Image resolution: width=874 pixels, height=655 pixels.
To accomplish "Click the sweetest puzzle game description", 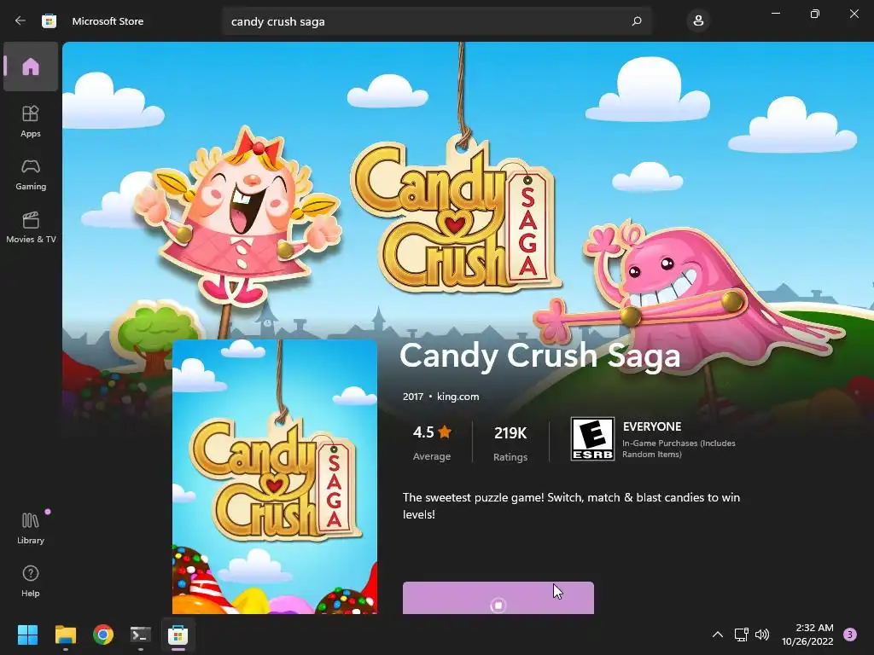I will (x=571, y=506).
